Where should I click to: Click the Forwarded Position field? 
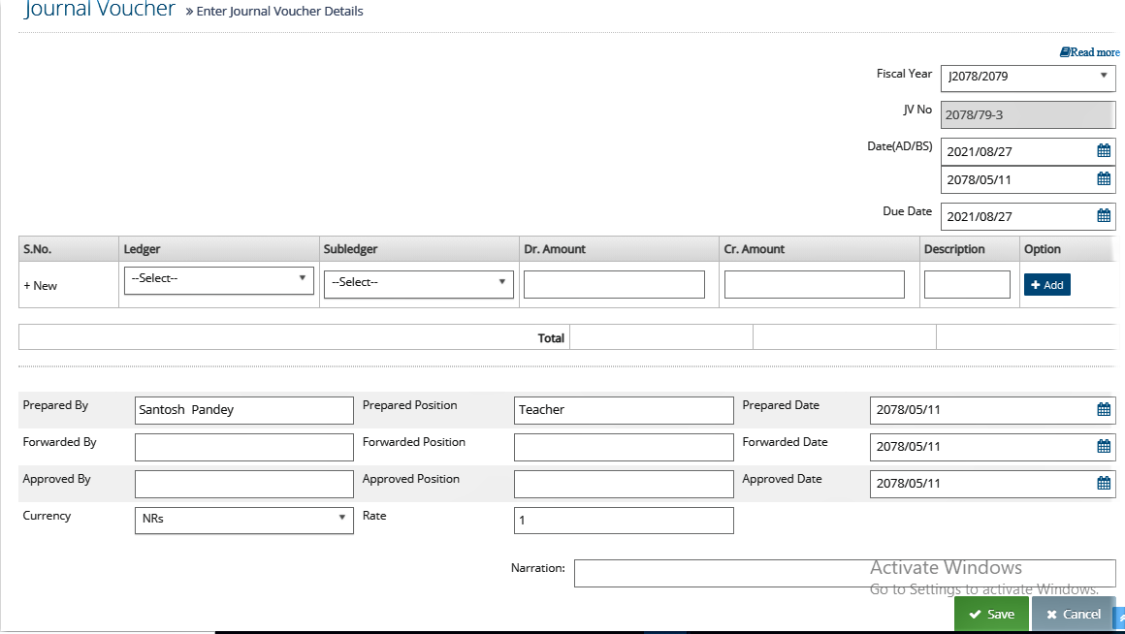[x=624, y=447]
